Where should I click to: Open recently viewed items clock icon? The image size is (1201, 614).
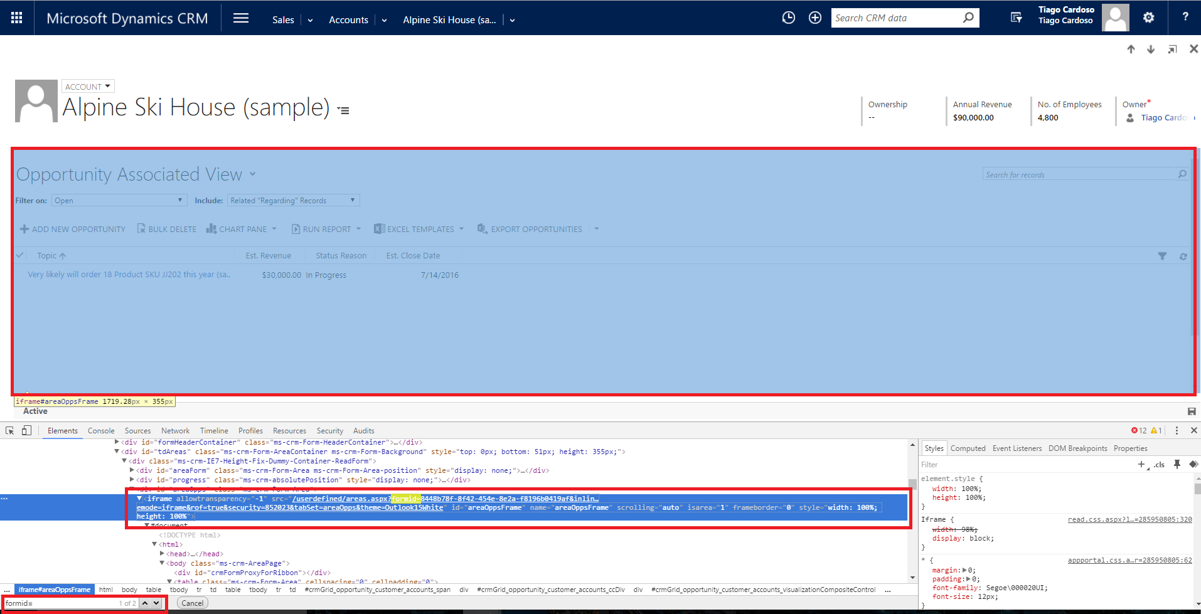(788, 18)
